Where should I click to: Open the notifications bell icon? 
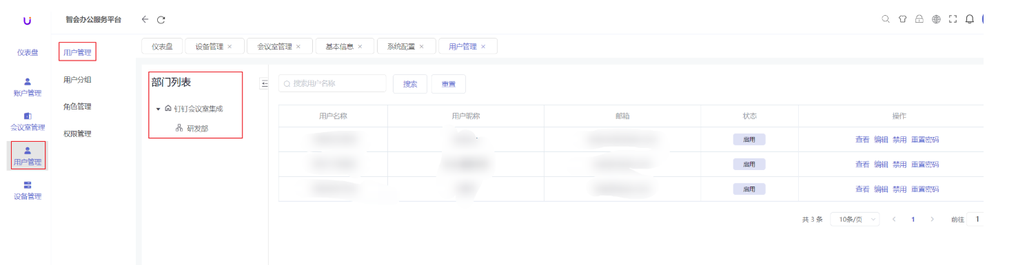point(969,19)
